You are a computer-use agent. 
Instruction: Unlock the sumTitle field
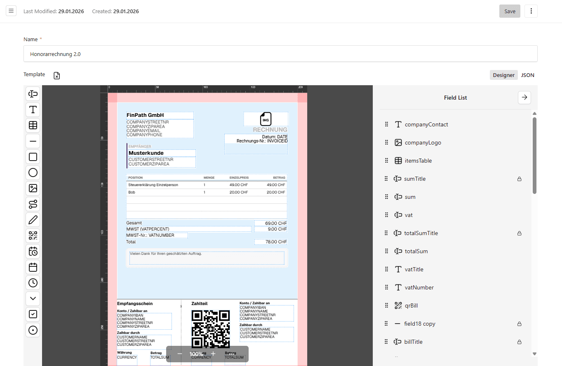[x=519, y=179]
